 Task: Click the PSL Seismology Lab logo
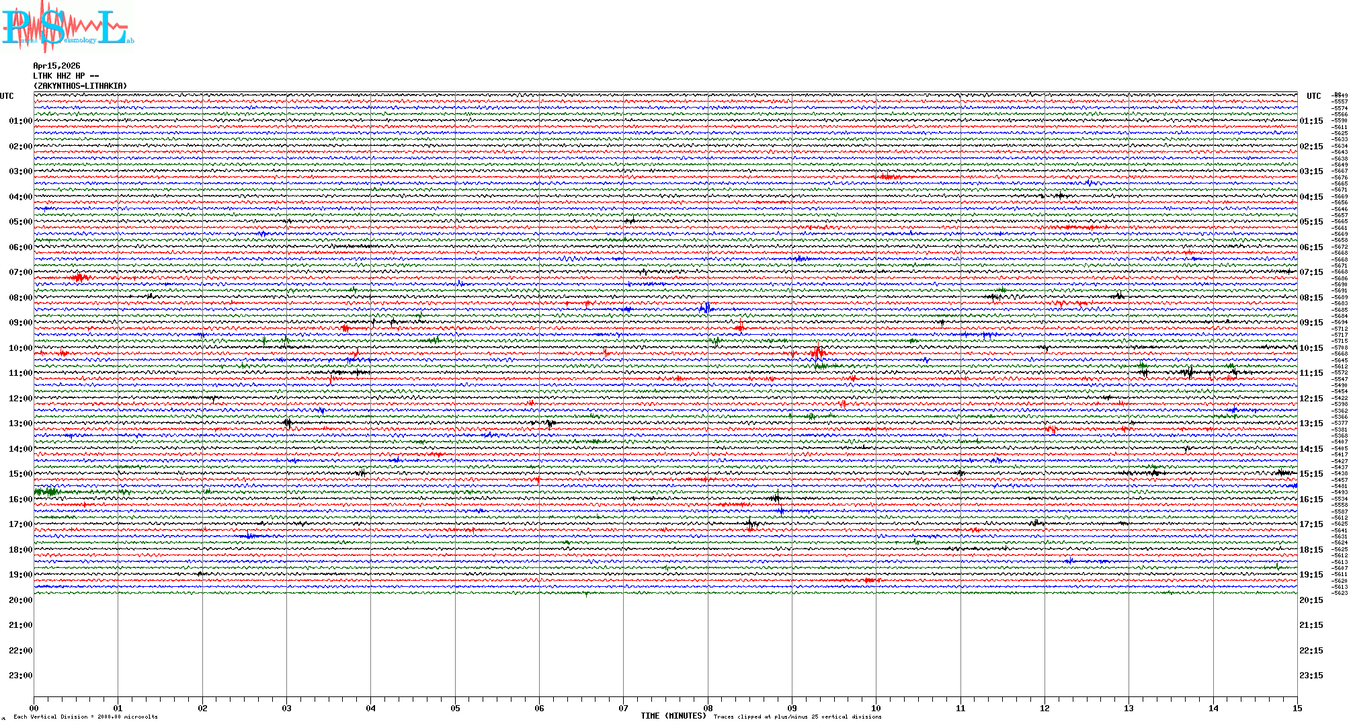point(67,27)
